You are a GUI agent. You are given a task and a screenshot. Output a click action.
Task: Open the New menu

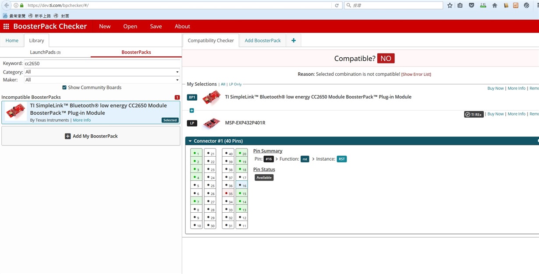point(105,26)
